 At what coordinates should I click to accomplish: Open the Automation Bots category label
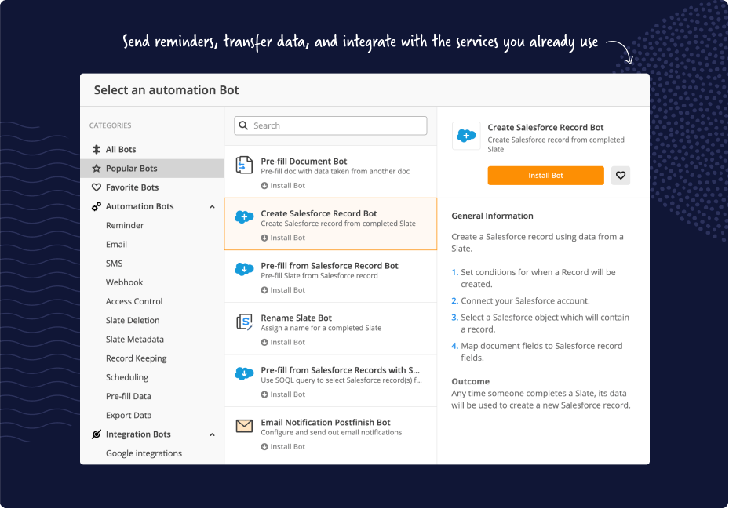tap(140, 206)
